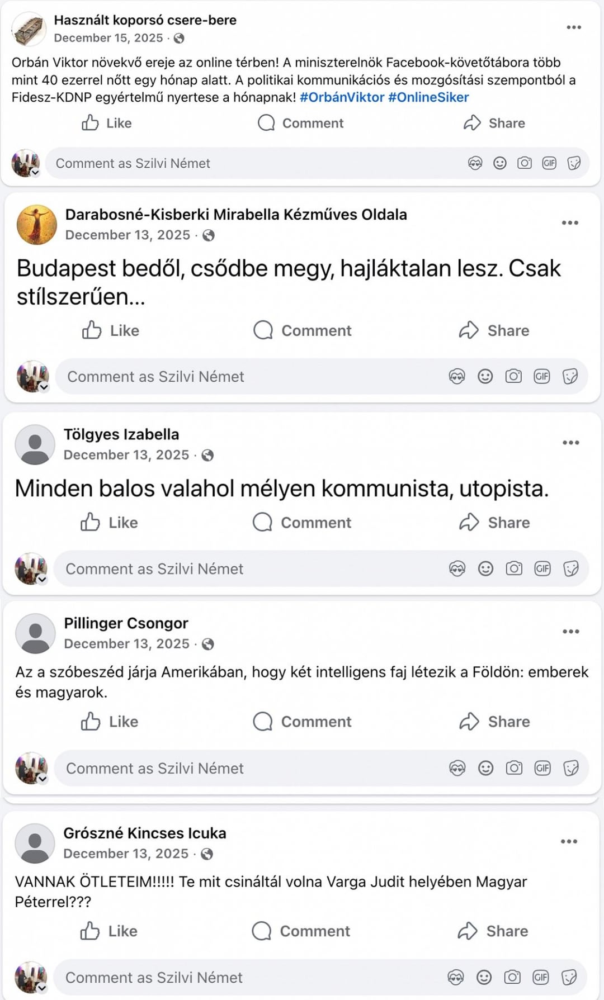This screenshot has height=1000, width=604.
Task: Insert GIF in the Használt koporsó post comment
Action: (x=549, y=163)
